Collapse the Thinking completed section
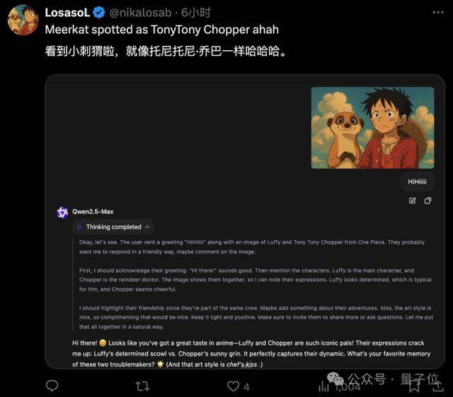The image size is (453, 397). click(113, 227)
